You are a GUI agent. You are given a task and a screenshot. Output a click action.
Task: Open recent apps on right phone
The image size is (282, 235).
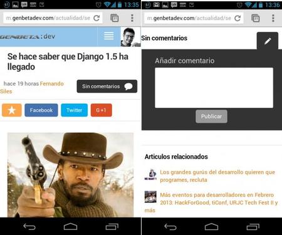(253, 227)
